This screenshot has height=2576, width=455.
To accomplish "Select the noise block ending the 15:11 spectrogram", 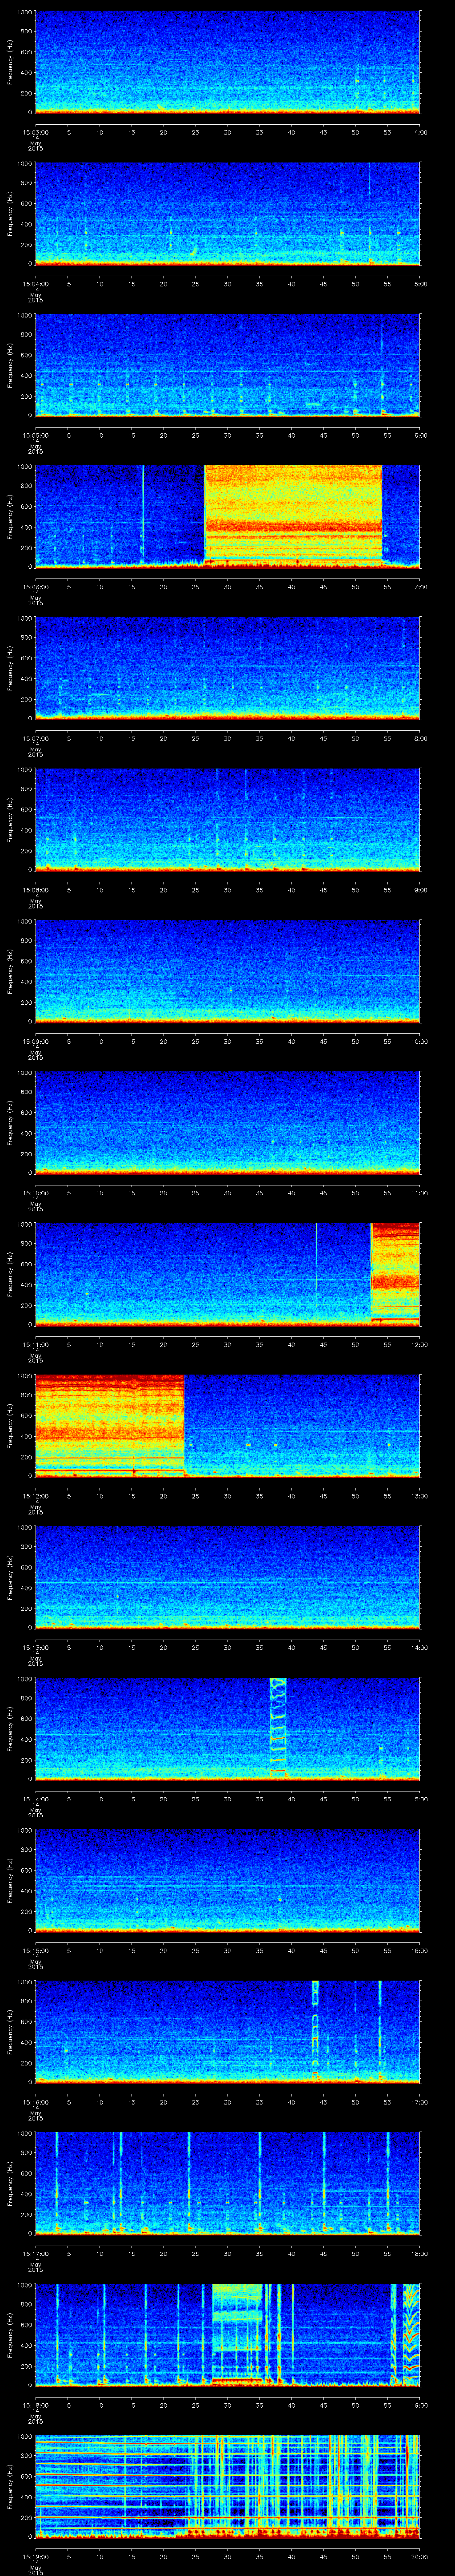I will coord(395,1273).
